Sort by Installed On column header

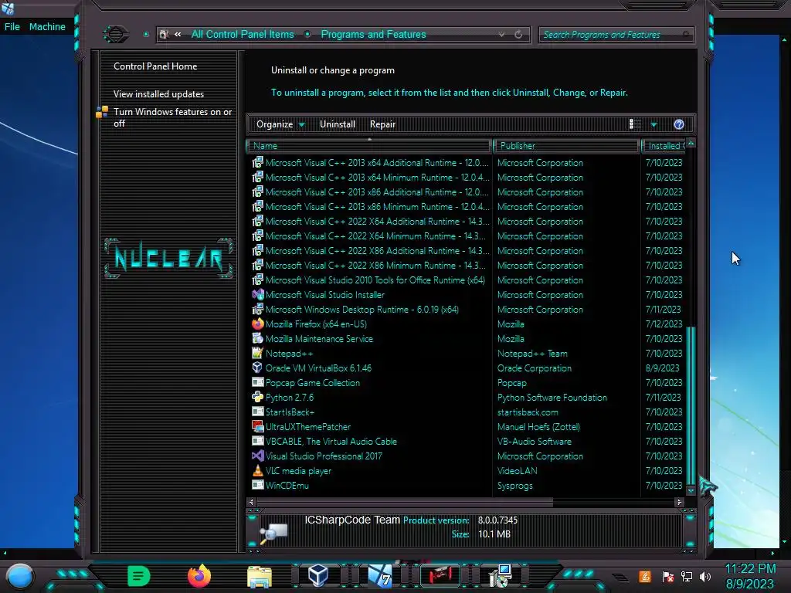point(664,146)
